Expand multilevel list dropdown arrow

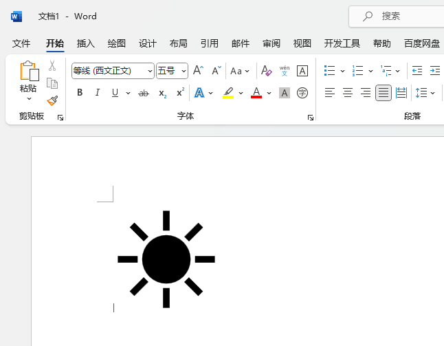coord(397,71)
